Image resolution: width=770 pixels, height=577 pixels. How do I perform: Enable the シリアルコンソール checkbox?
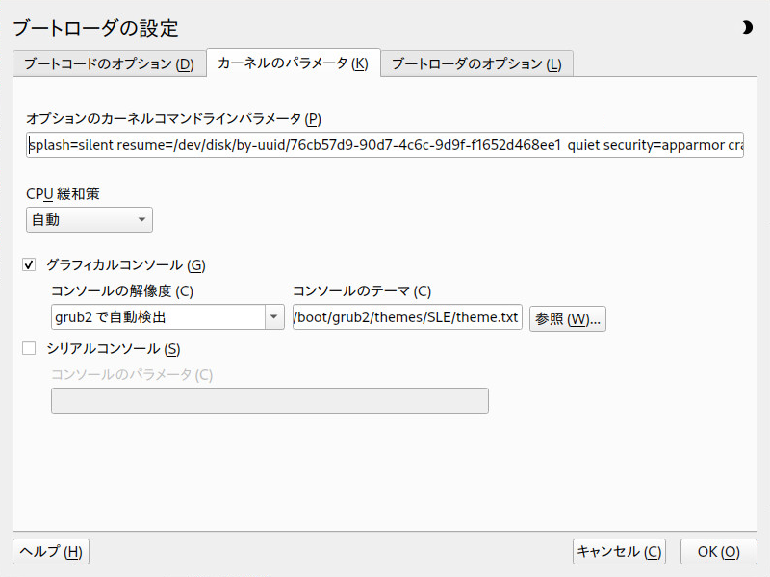click(x=29, y=349)
